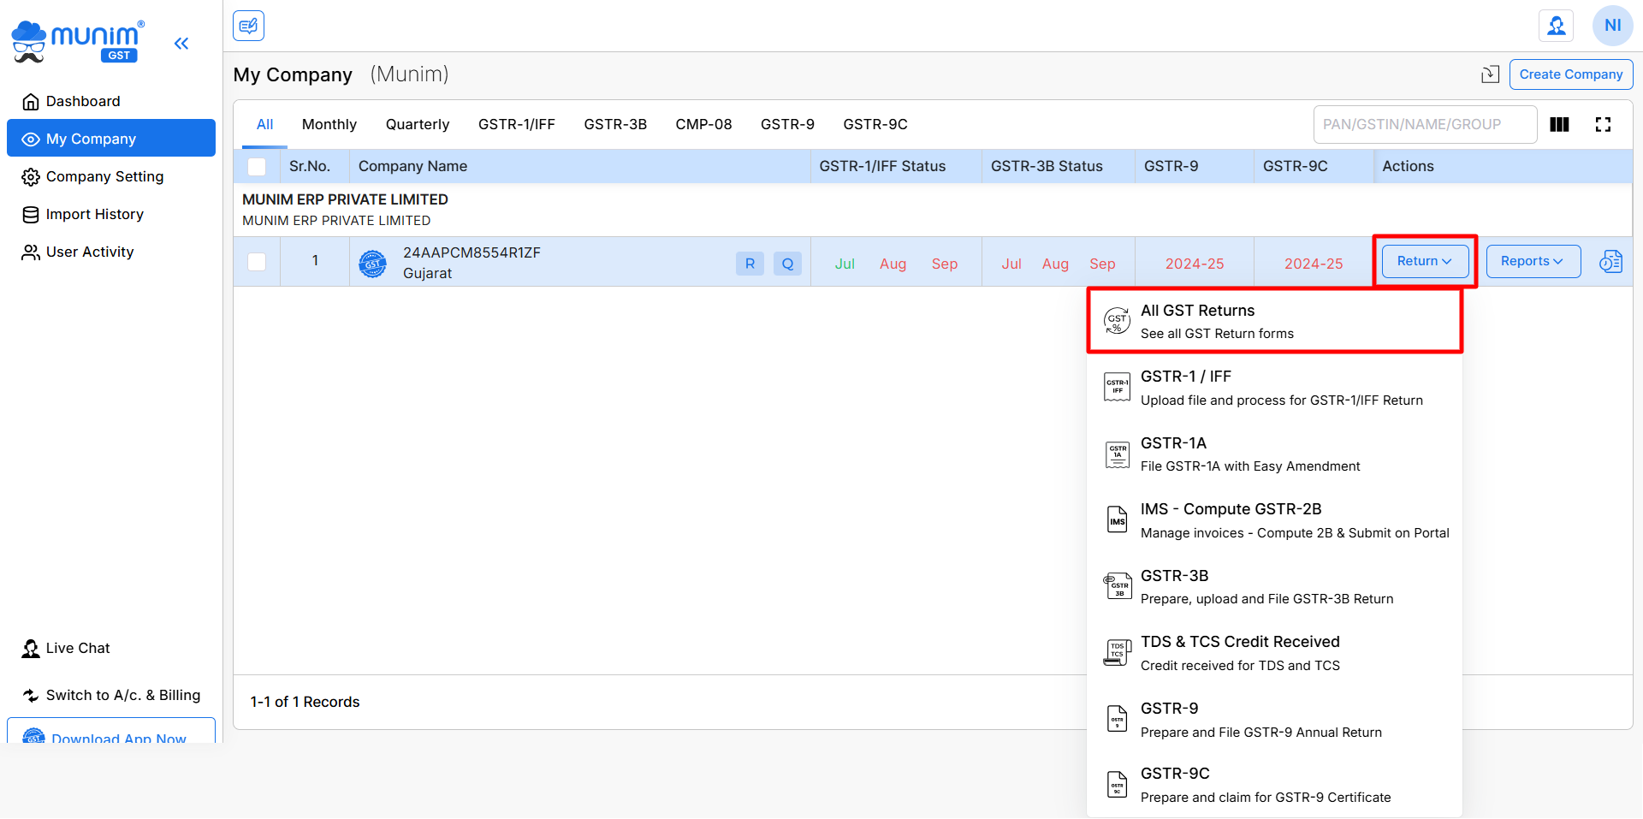
Task: Click the R badge in company row
Action: [x=750, y=264]
